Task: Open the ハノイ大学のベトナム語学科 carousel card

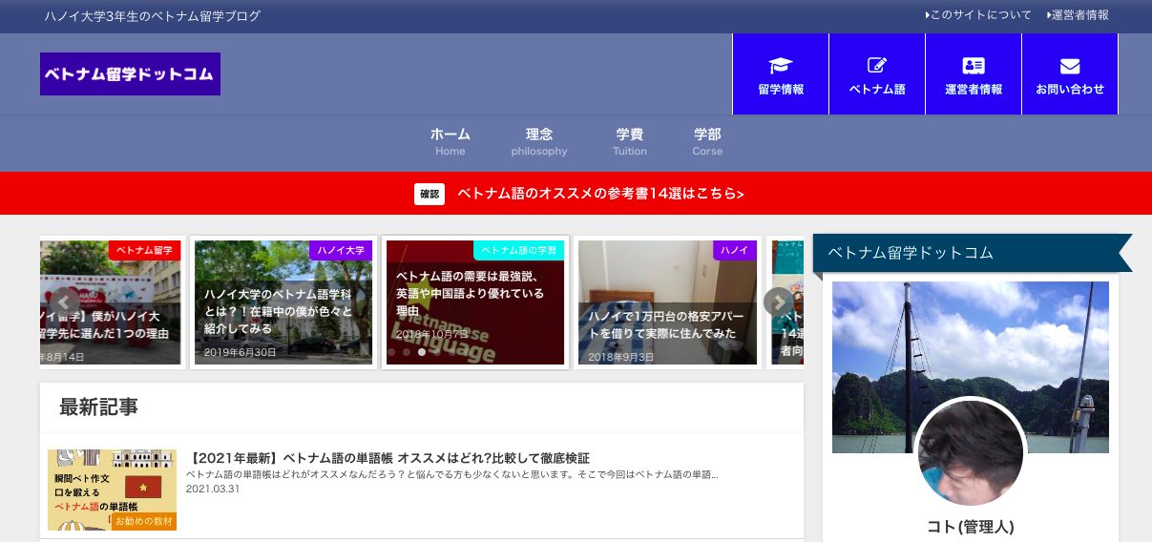Action: click(283, 302)
